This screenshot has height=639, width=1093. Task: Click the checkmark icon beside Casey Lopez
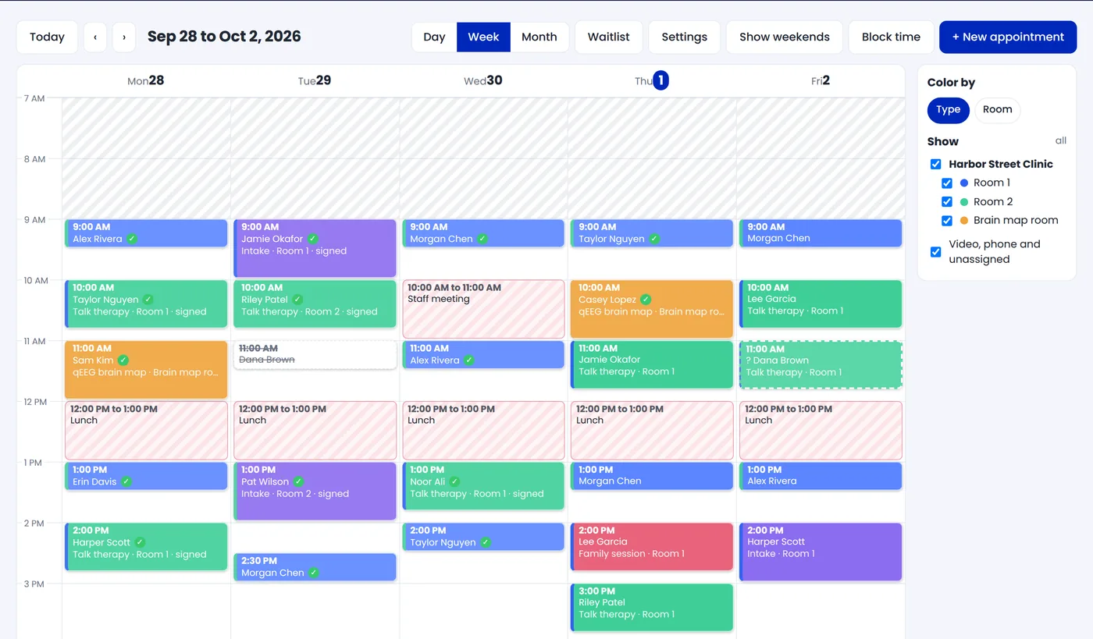click(x=646, y=300)
